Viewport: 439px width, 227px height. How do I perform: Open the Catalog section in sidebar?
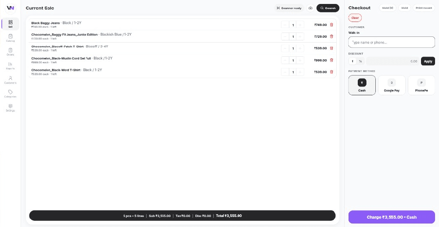point(11,38)
